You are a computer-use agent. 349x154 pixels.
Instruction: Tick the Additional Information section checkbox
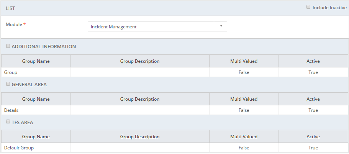point(8,46)
